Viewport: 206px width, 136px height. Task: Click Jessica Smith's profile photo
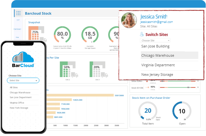(x=129, y=20)
